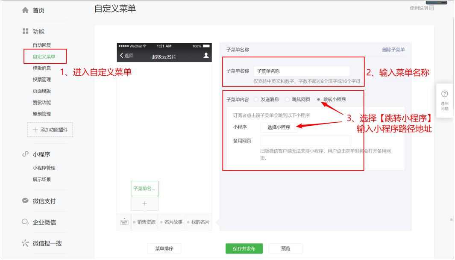Expand a new menu slot with the + button
Viewport: 455px width, 260px height.
click(x=144, y=204)
